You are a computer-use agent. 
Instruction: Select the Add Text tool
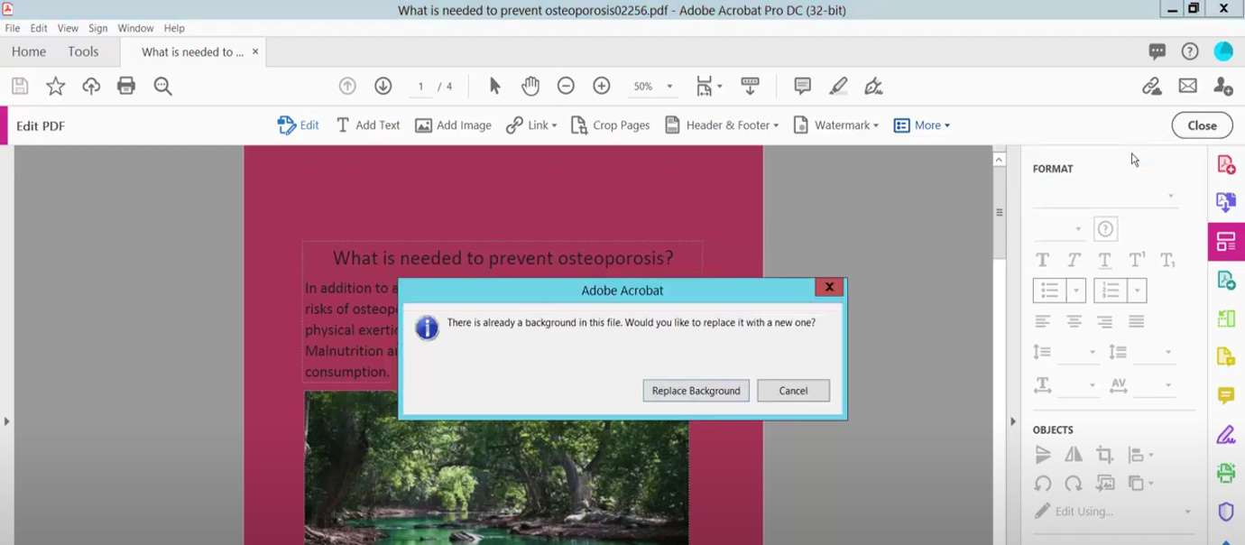[367, 125]
